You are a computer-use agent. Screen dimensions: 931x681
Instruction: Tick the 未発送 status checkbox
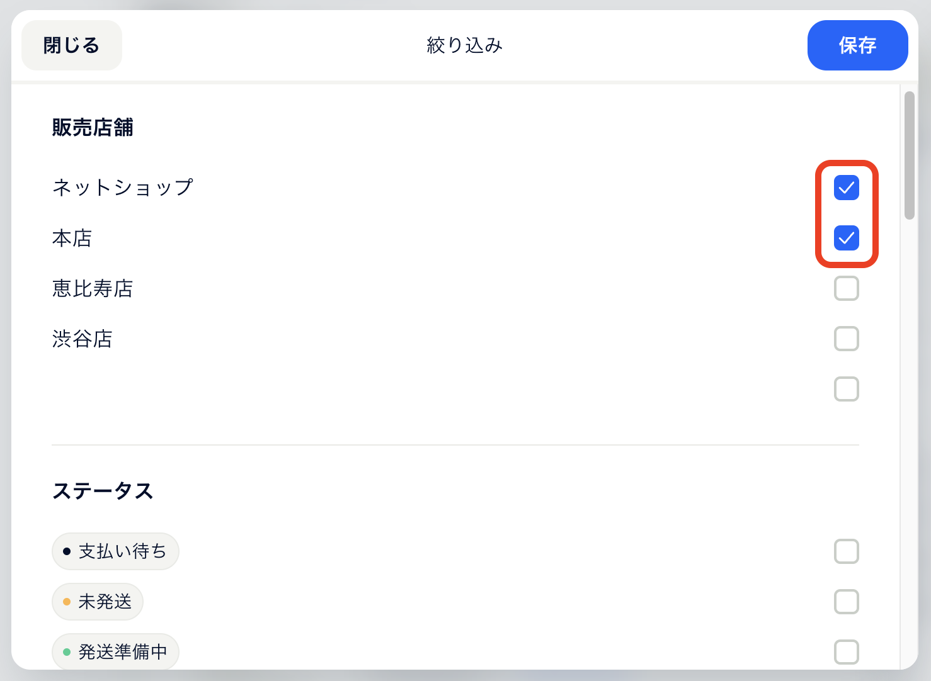tap(846, 602)
